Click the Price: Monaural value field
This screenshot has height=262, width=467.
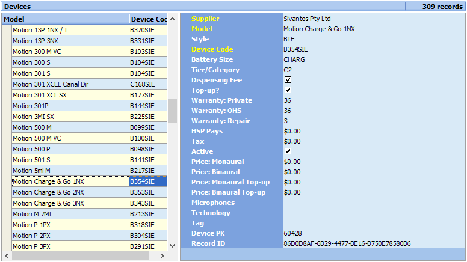[x=292, y=162]
